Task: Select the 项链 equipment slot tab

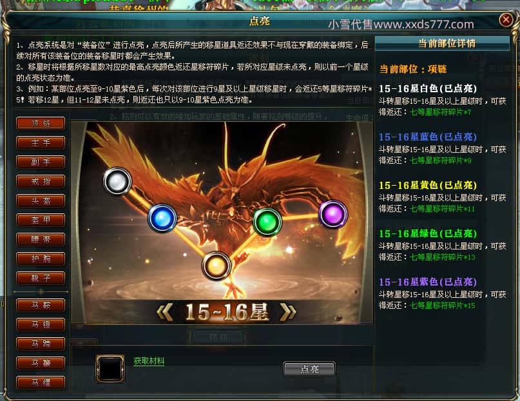Action: click(x=41, y=123)
